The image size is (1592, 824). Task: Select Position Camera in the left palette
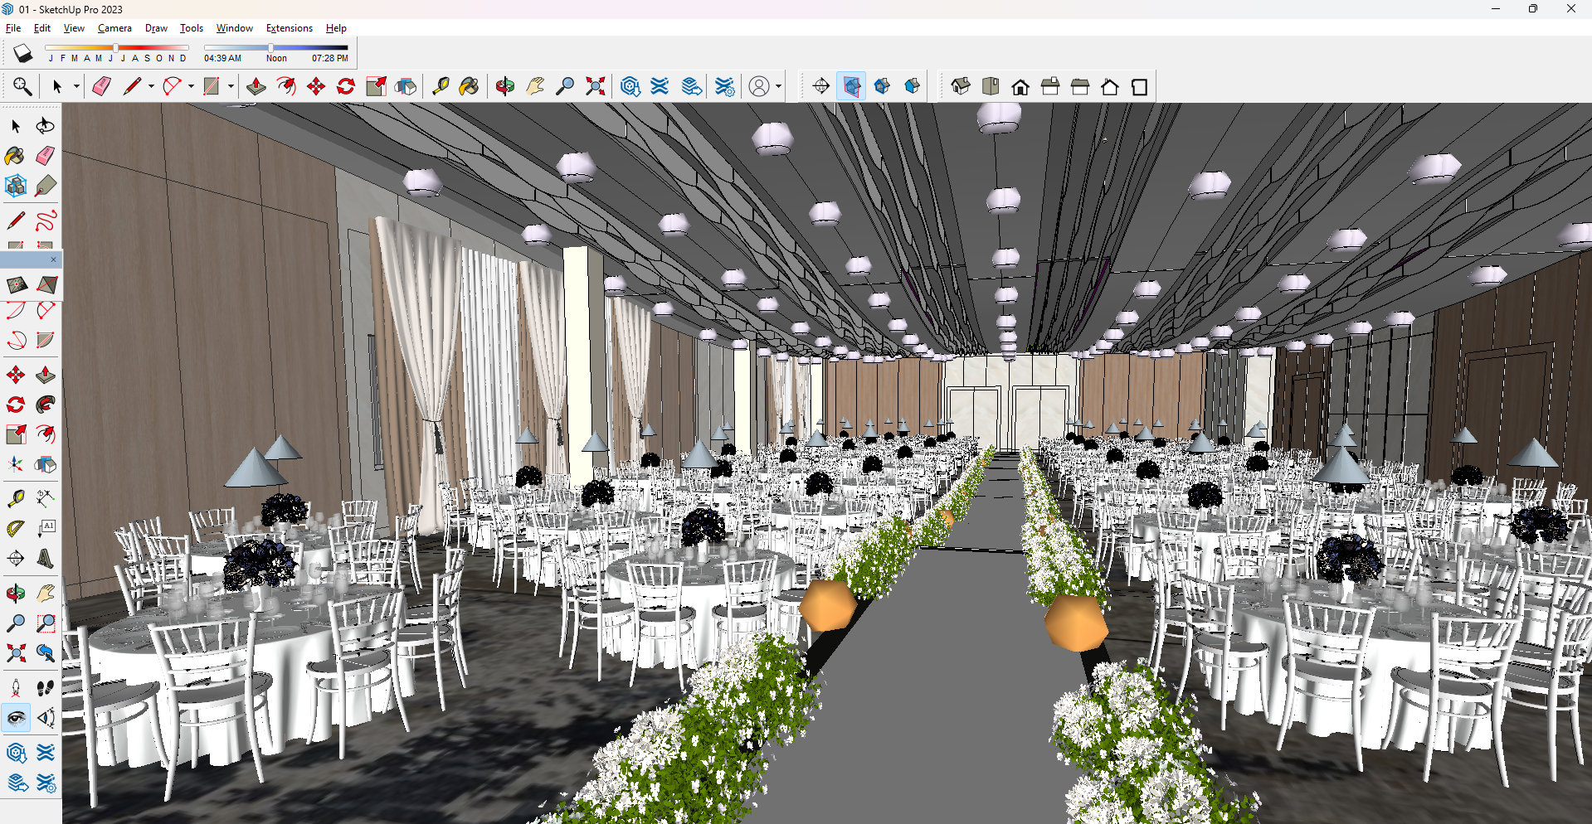coord(16,688)
